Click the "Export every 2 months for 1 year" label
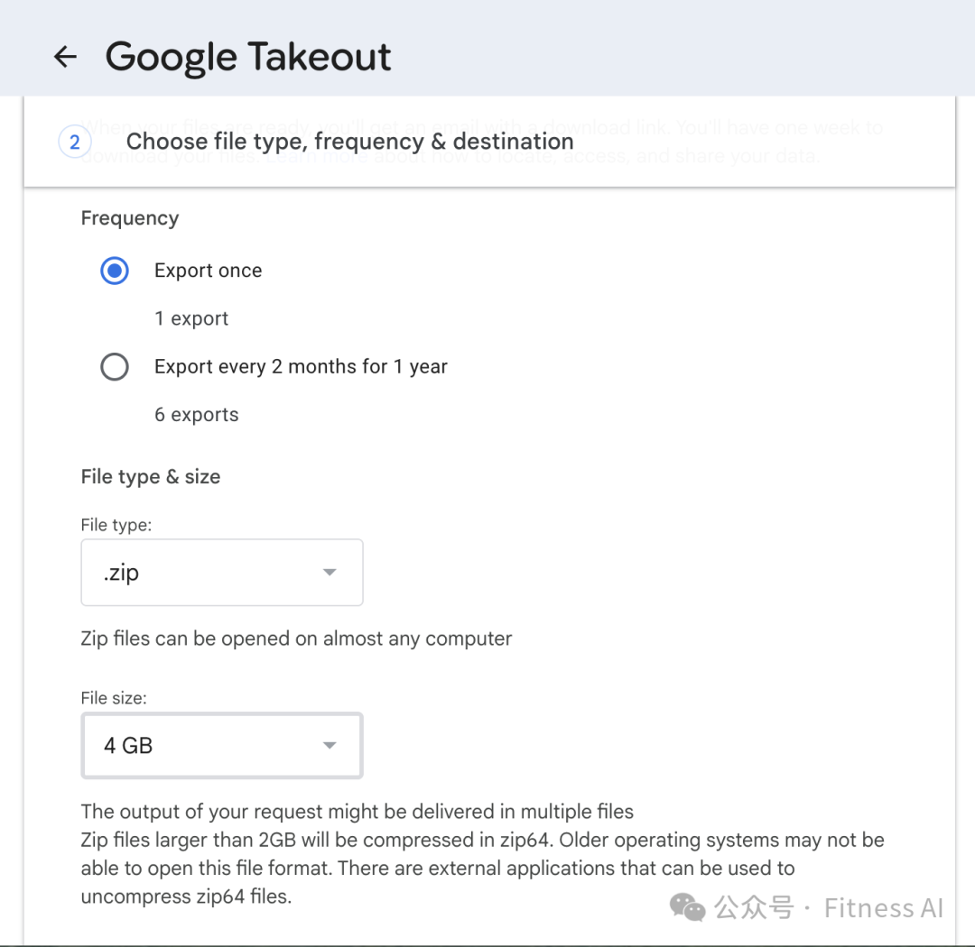This screenshot has width=975, height=947. pos(301,367)
